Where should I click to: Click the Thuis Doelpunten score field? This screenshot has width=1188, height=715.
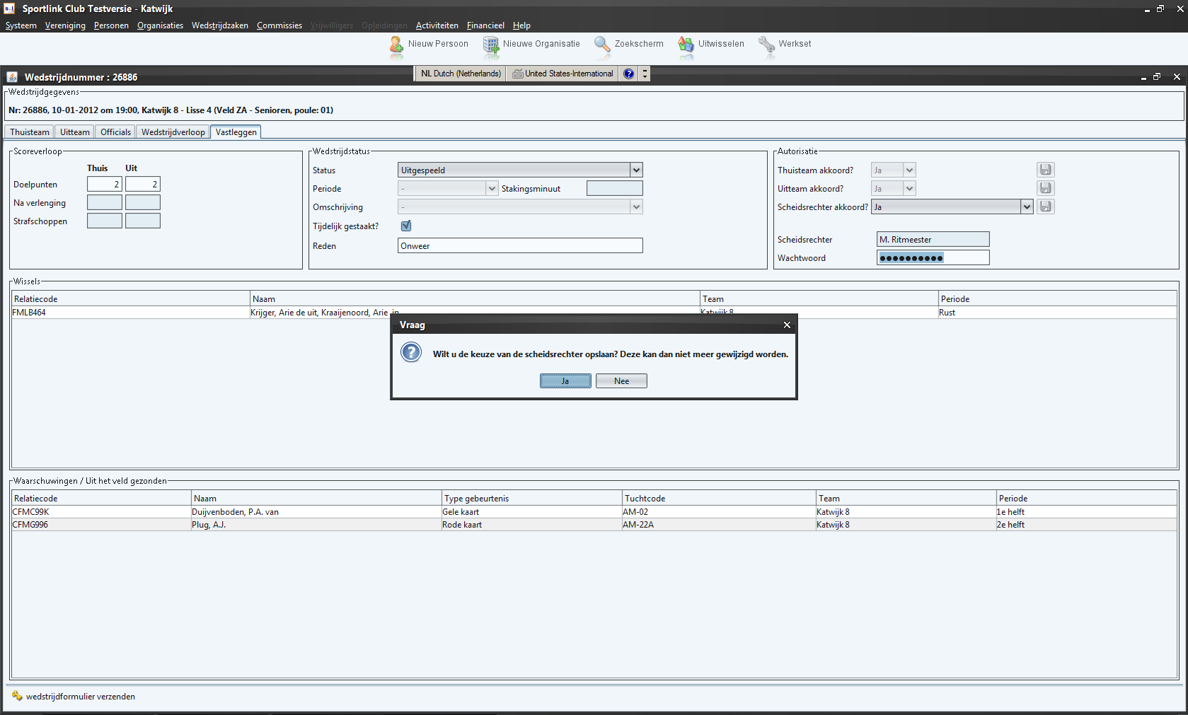tap(105, 184)
